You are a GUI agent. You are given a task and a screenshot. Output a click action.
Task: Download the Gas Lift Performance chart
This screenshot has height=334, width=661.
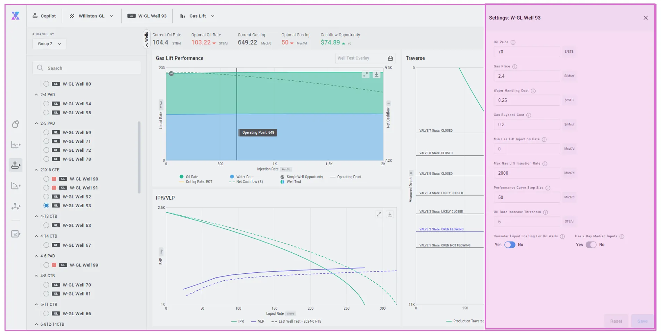[376, 75]
